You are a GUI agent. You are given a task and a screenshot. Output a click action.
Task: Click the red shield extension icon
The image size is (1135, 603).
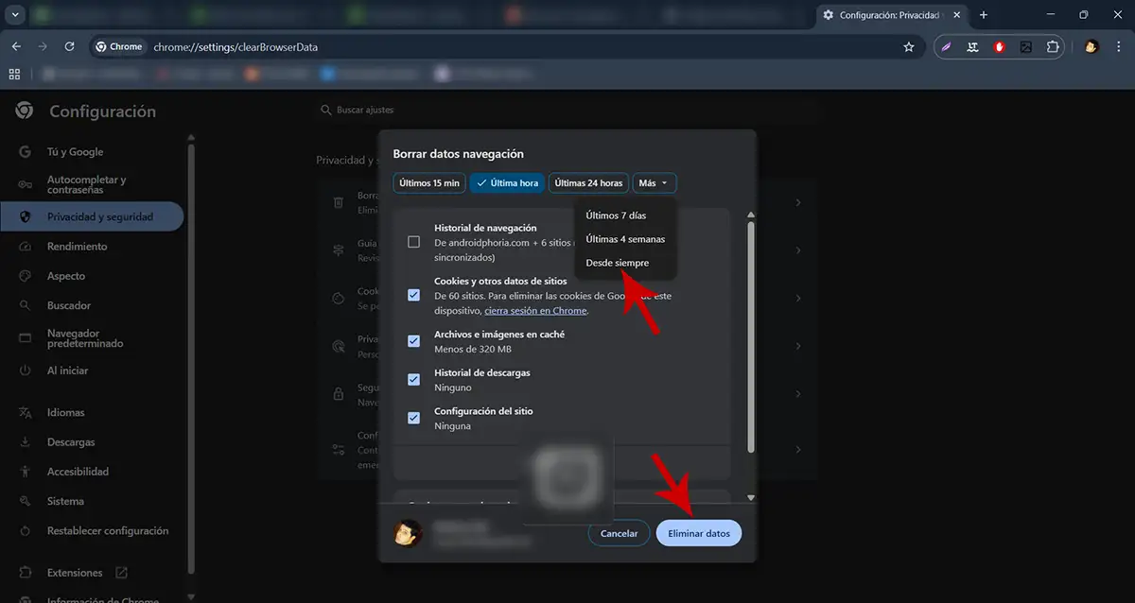(999, 46)
